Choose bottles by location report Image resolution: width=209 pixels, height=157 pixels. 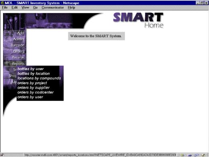click(x=33, y=74)
